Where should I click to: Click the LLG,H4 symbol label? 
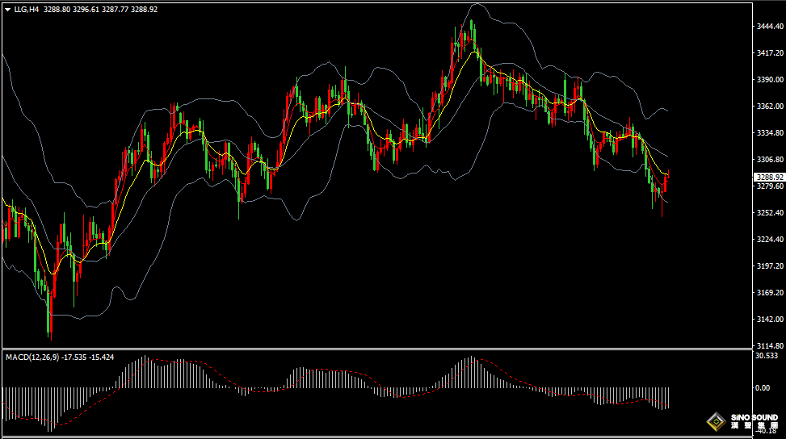click(x=27, y=9)
